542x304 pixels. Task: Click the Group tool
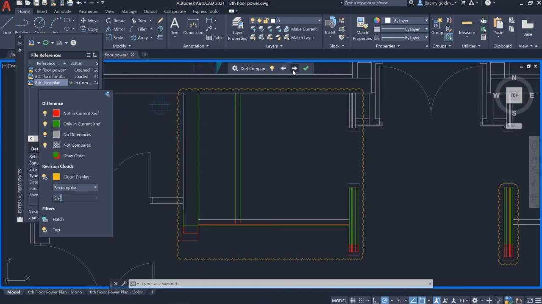(x=437, y=26)
